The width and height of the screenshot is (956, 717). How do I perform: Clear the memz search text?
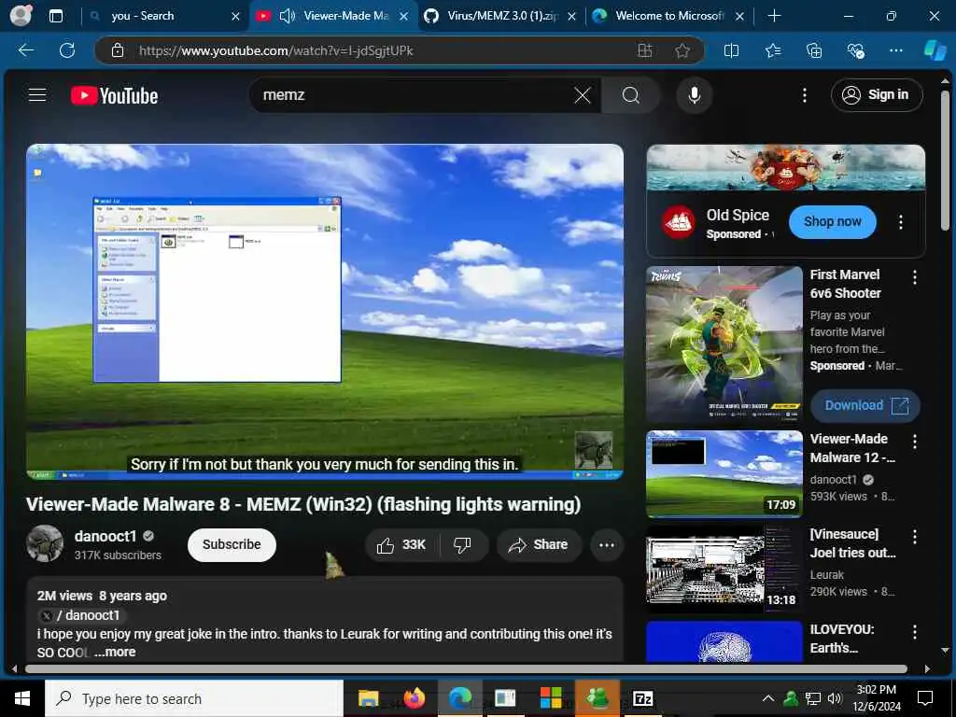click(583, 95)
